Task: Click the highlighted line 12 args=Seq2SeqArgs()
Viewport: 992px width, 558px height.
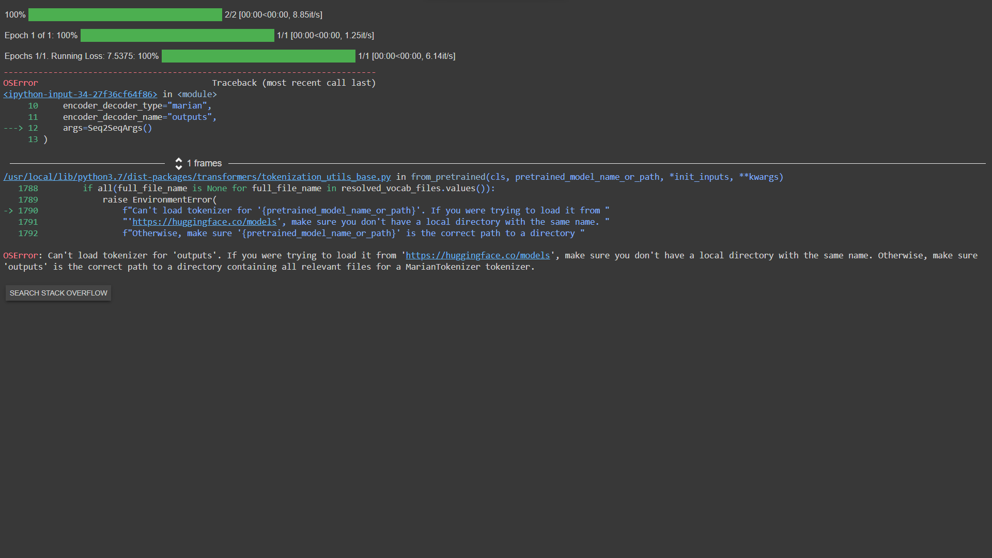Action: tap(107, 128)
